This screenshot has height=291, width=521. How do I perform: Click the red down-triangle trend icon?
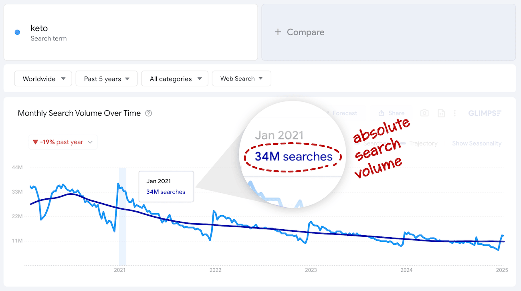[x=35, y=142]
